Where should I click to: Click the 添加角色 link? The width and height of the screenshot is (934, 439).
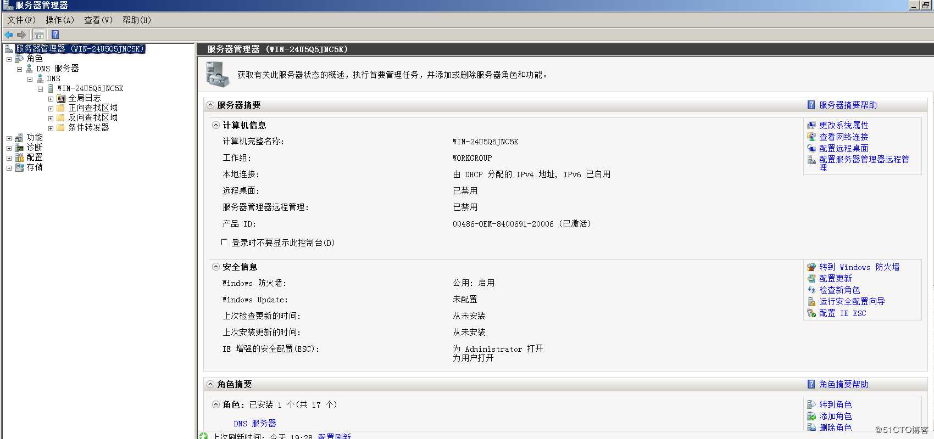[836, 417]
